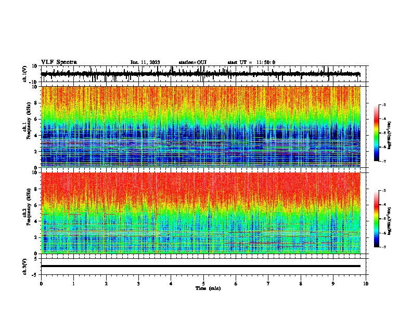
Task: Click the 4 kHz tick on ch.2 spectrogram
Action: tap(36, 221)
